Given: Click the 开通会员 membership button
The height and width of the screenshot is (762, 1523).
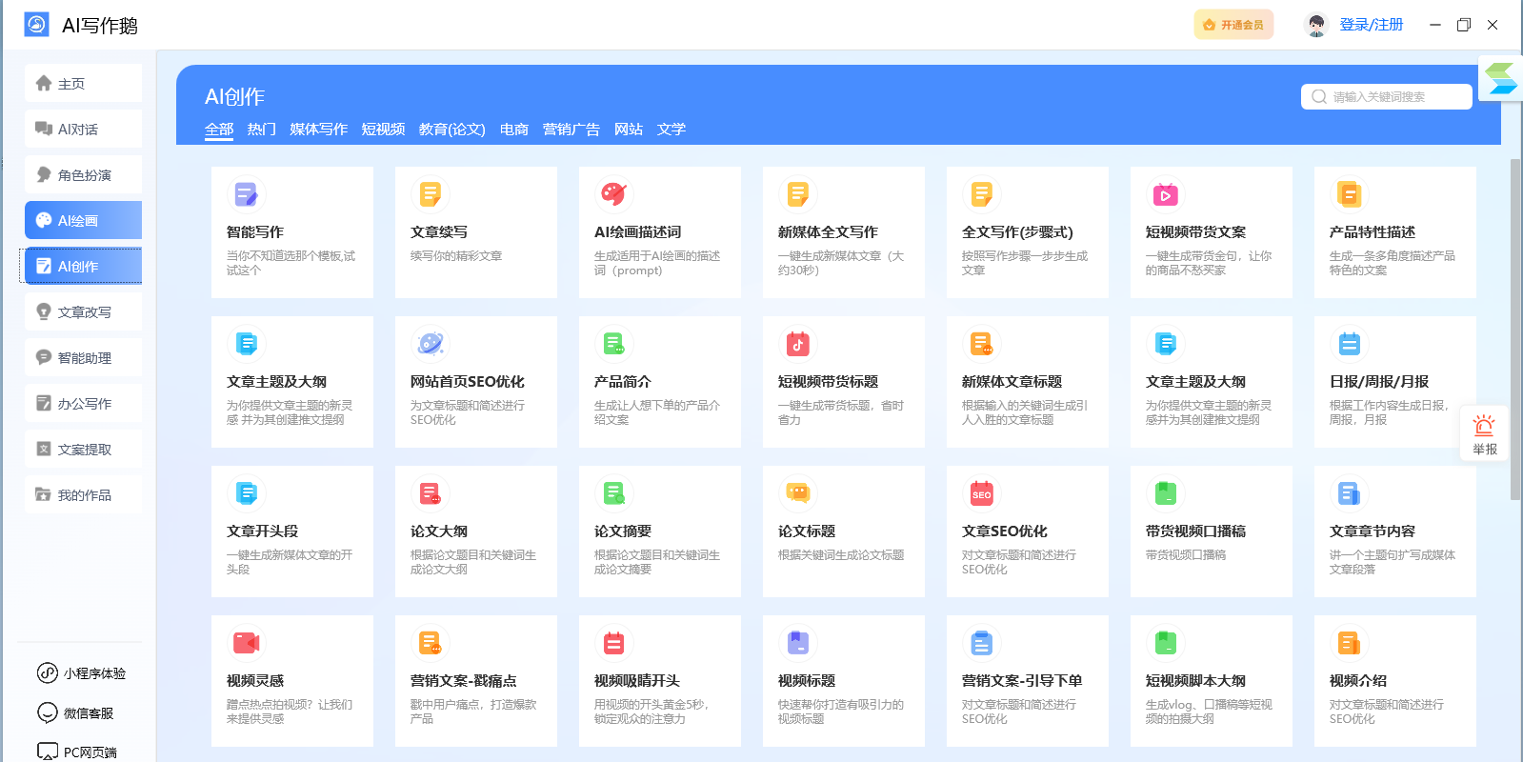Looking at the screenshot, I should [1233, 25].
